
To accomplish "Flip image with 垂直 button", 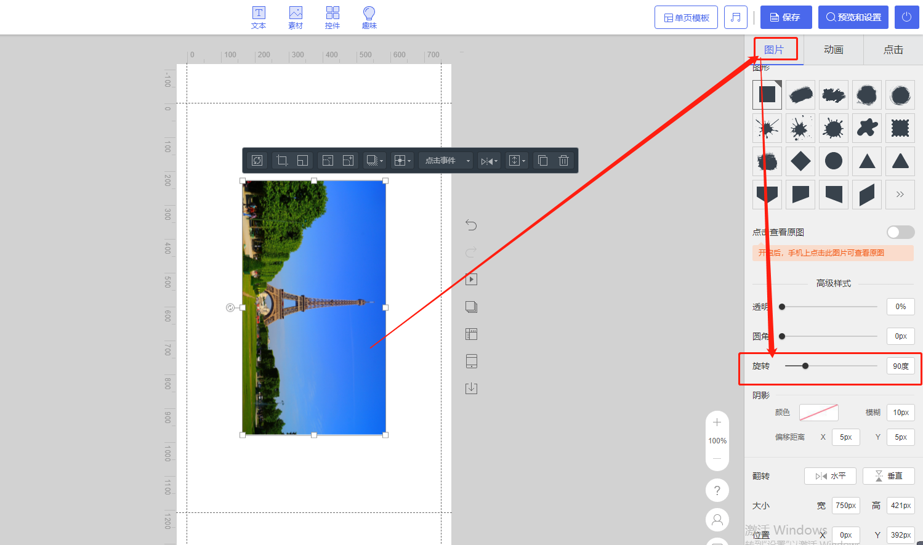I will point(889,476).
